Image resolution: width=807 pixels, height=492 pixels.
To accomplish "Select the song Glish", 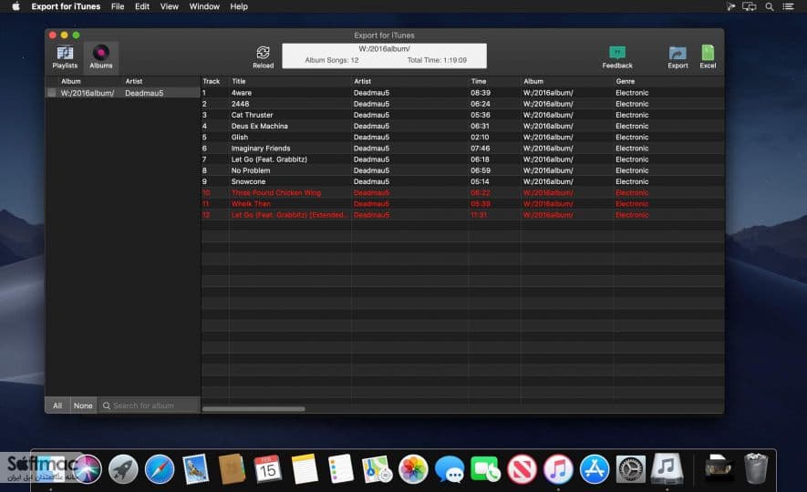I will 239,138.
